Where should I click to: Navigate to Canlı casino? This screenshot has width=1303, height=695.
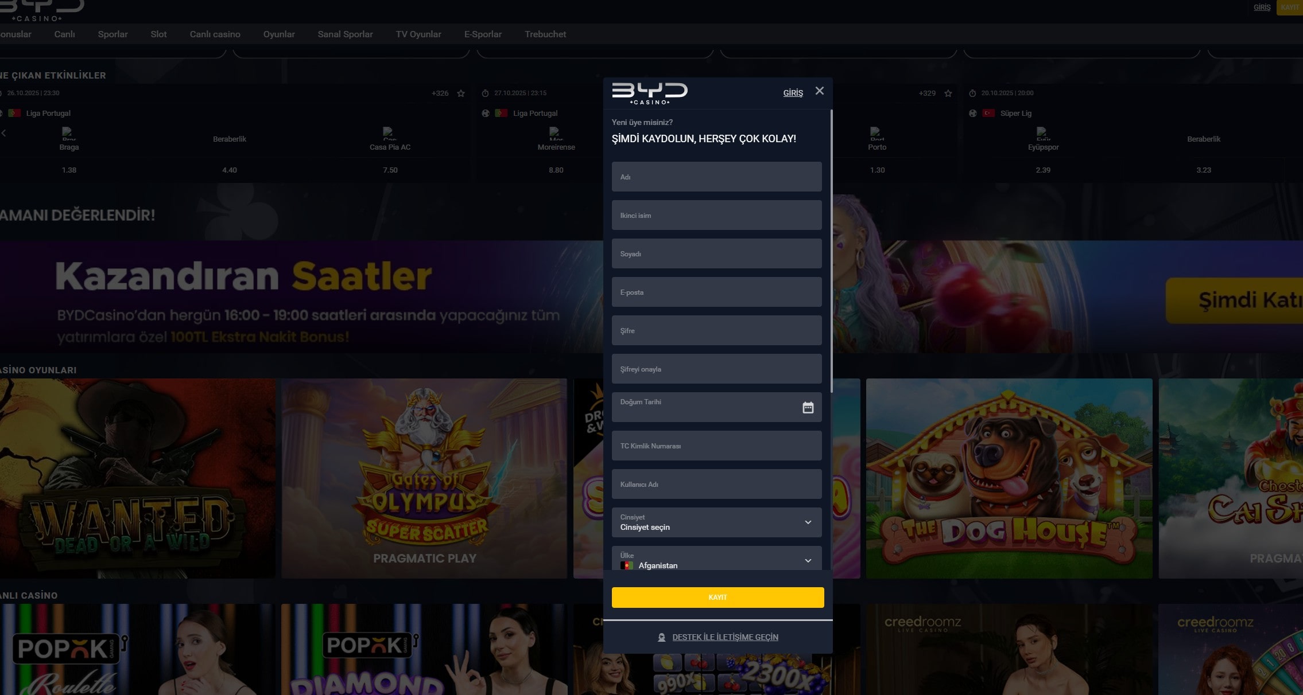click(215, 34)
